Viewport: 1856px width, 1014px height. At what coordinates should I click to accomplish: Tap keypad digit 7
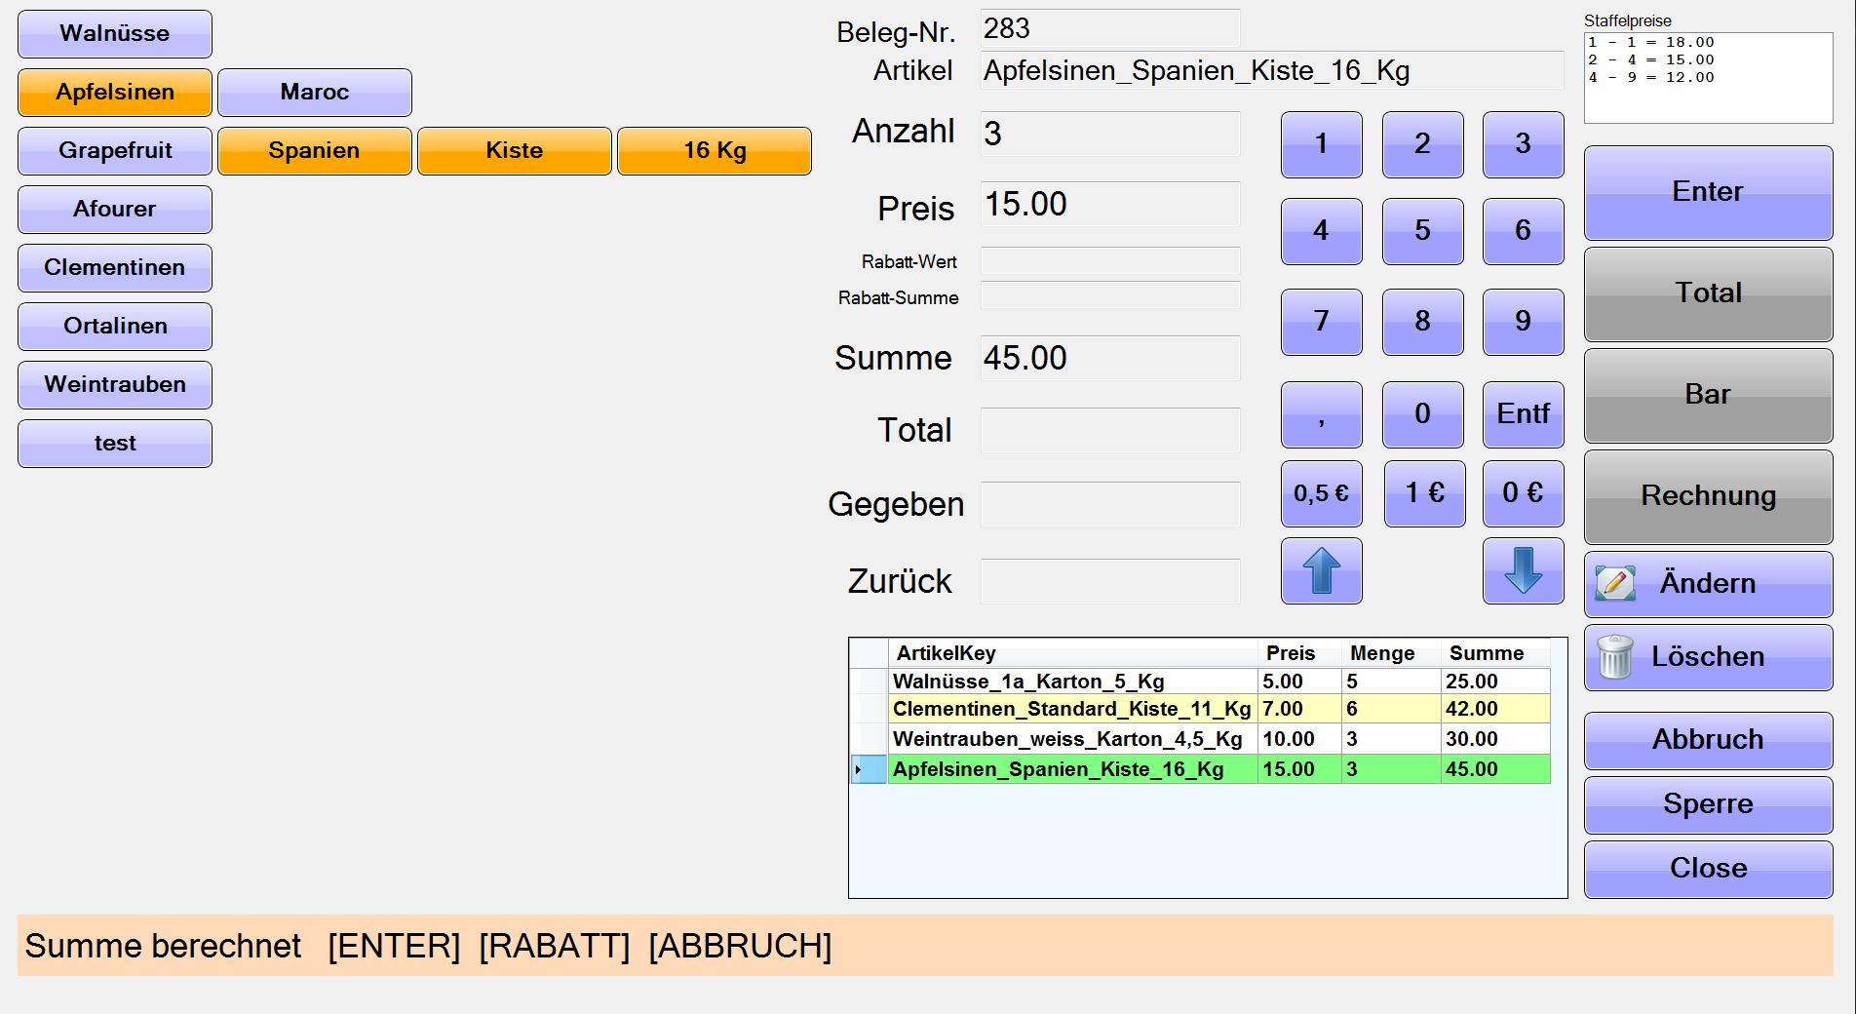point(1321,322)
